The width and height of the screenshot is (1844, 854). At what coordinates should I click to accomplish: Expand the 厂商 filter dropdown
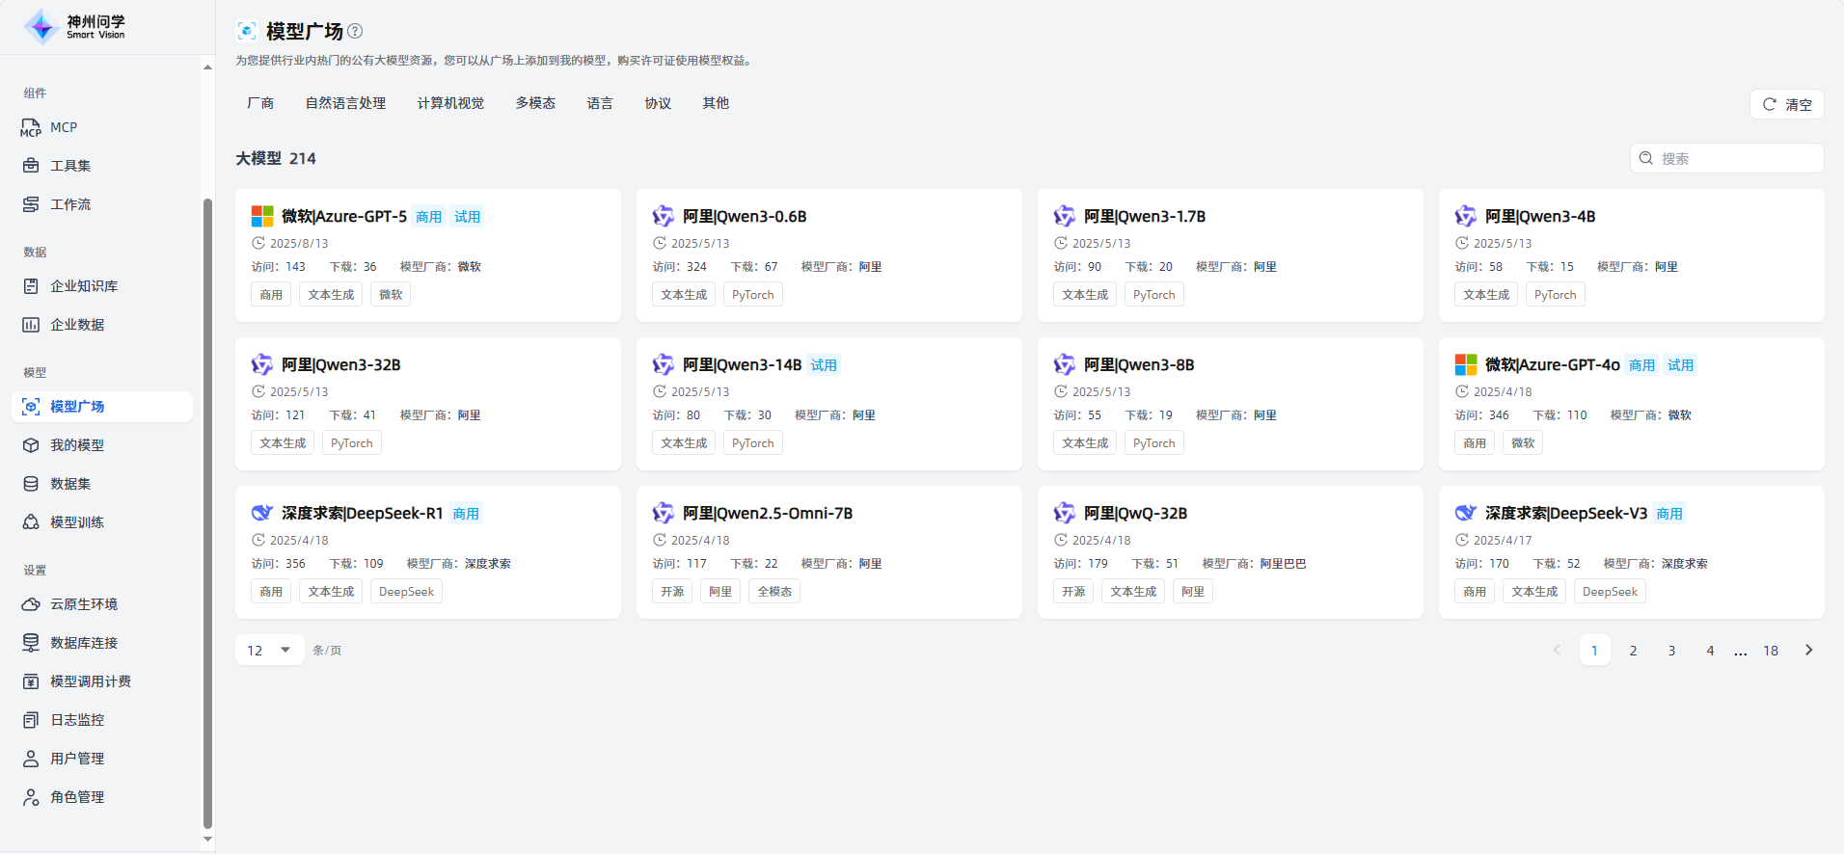[x=260, y=103]
